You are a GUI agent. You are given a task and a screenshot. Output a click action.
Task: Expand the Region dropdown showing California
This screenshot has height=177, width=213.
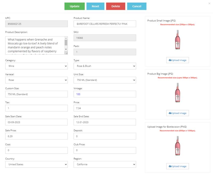click(105, 164)
